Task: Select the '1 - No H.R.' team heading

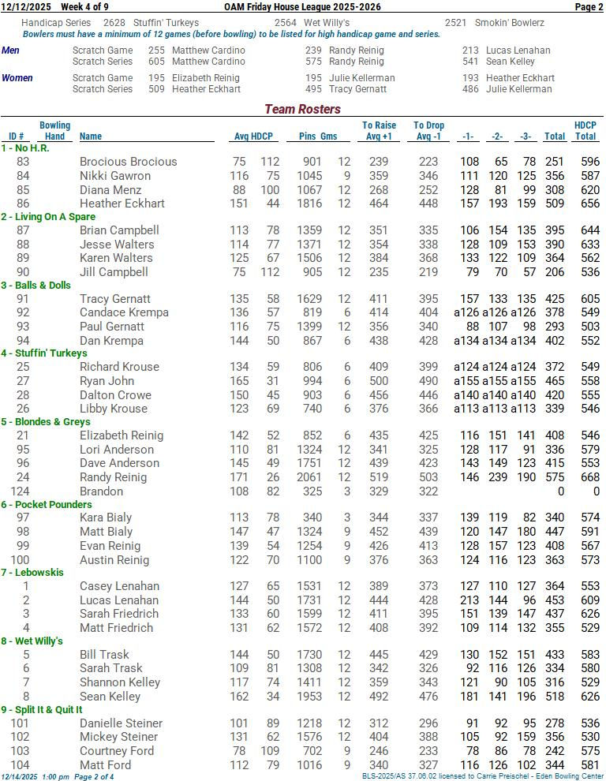Action: click(25, 148)
